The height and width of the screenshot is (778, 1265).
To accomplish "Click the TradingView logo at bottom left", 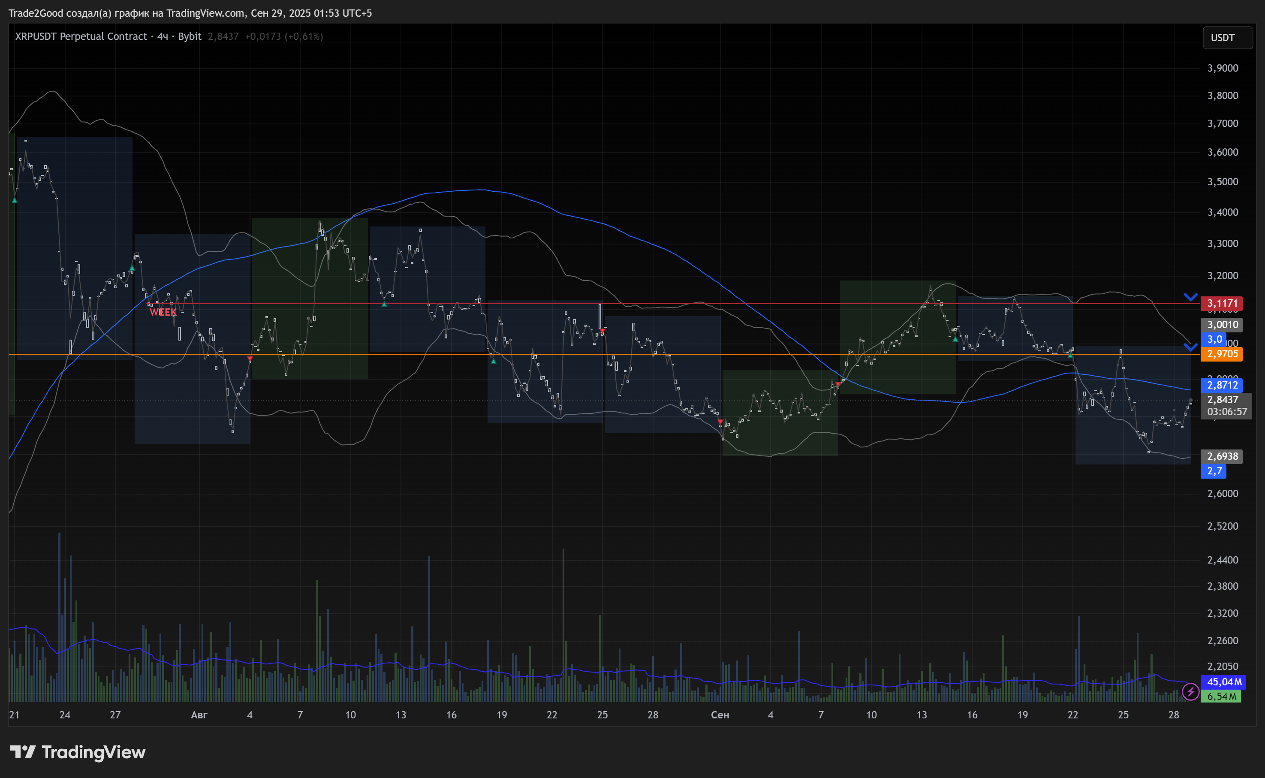I will point(23,752).
